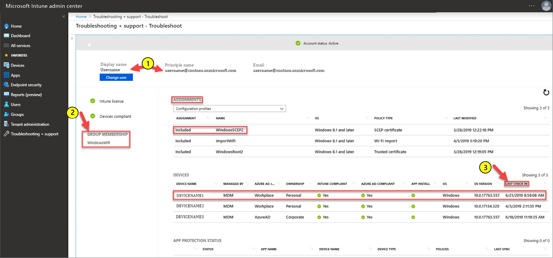Open the WindowsRoot2 assignment row
Screen dimensions: 553x258
pyautogui.click(x=361, y=152)
